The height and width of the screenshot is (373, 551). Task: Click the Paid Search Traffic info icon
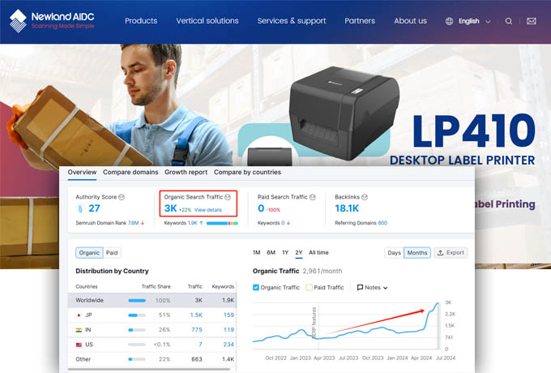tap(313, 197)
